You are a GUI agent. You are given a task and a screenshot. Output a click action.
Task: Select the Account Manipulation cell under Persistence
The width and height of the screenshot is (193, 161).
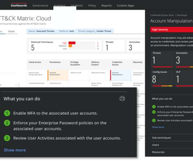coord(58,75)
